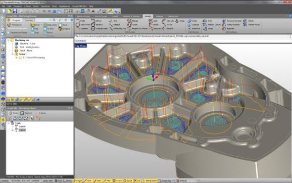This screenshot has height=183, width=292.
Task: Toggle the Origin snap in status bar
Action: point(77,180)
